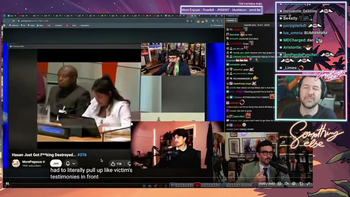This screenshot has width=350, height=197.
Task: Click the MorePegasus channel avatar
Action: pyautogui.click(x=16, y=163)
